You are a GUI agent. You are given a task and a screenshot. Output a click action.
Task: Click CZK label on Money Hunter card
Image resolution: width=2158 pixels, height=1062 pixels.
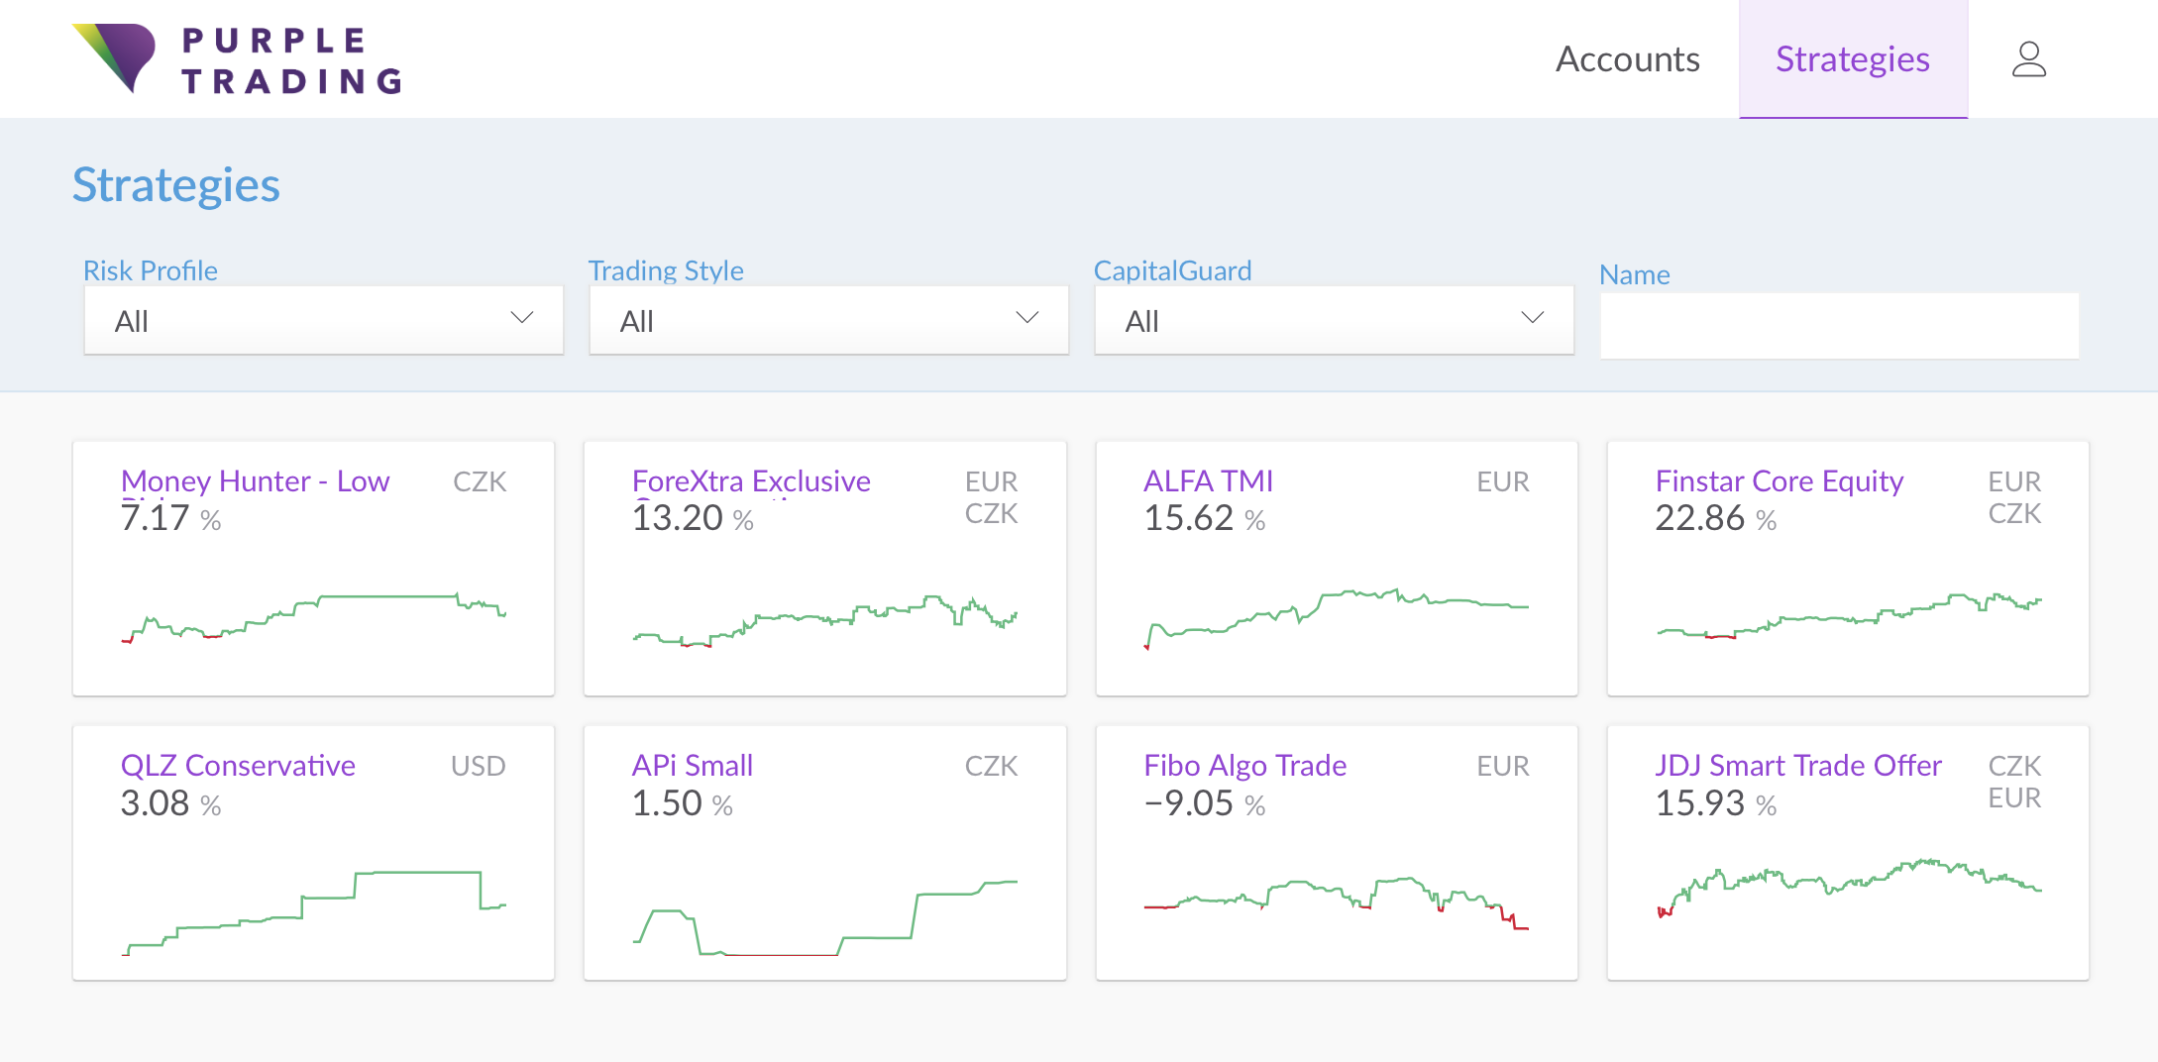(x=479, y=481)
